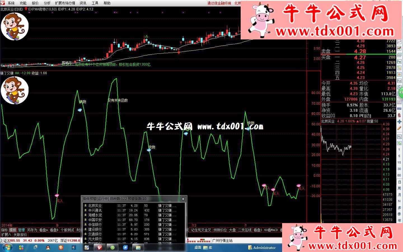403x252 pixels.
Task: Select 海螺水泥 row in alert list
Action: [x=134, y=215]
